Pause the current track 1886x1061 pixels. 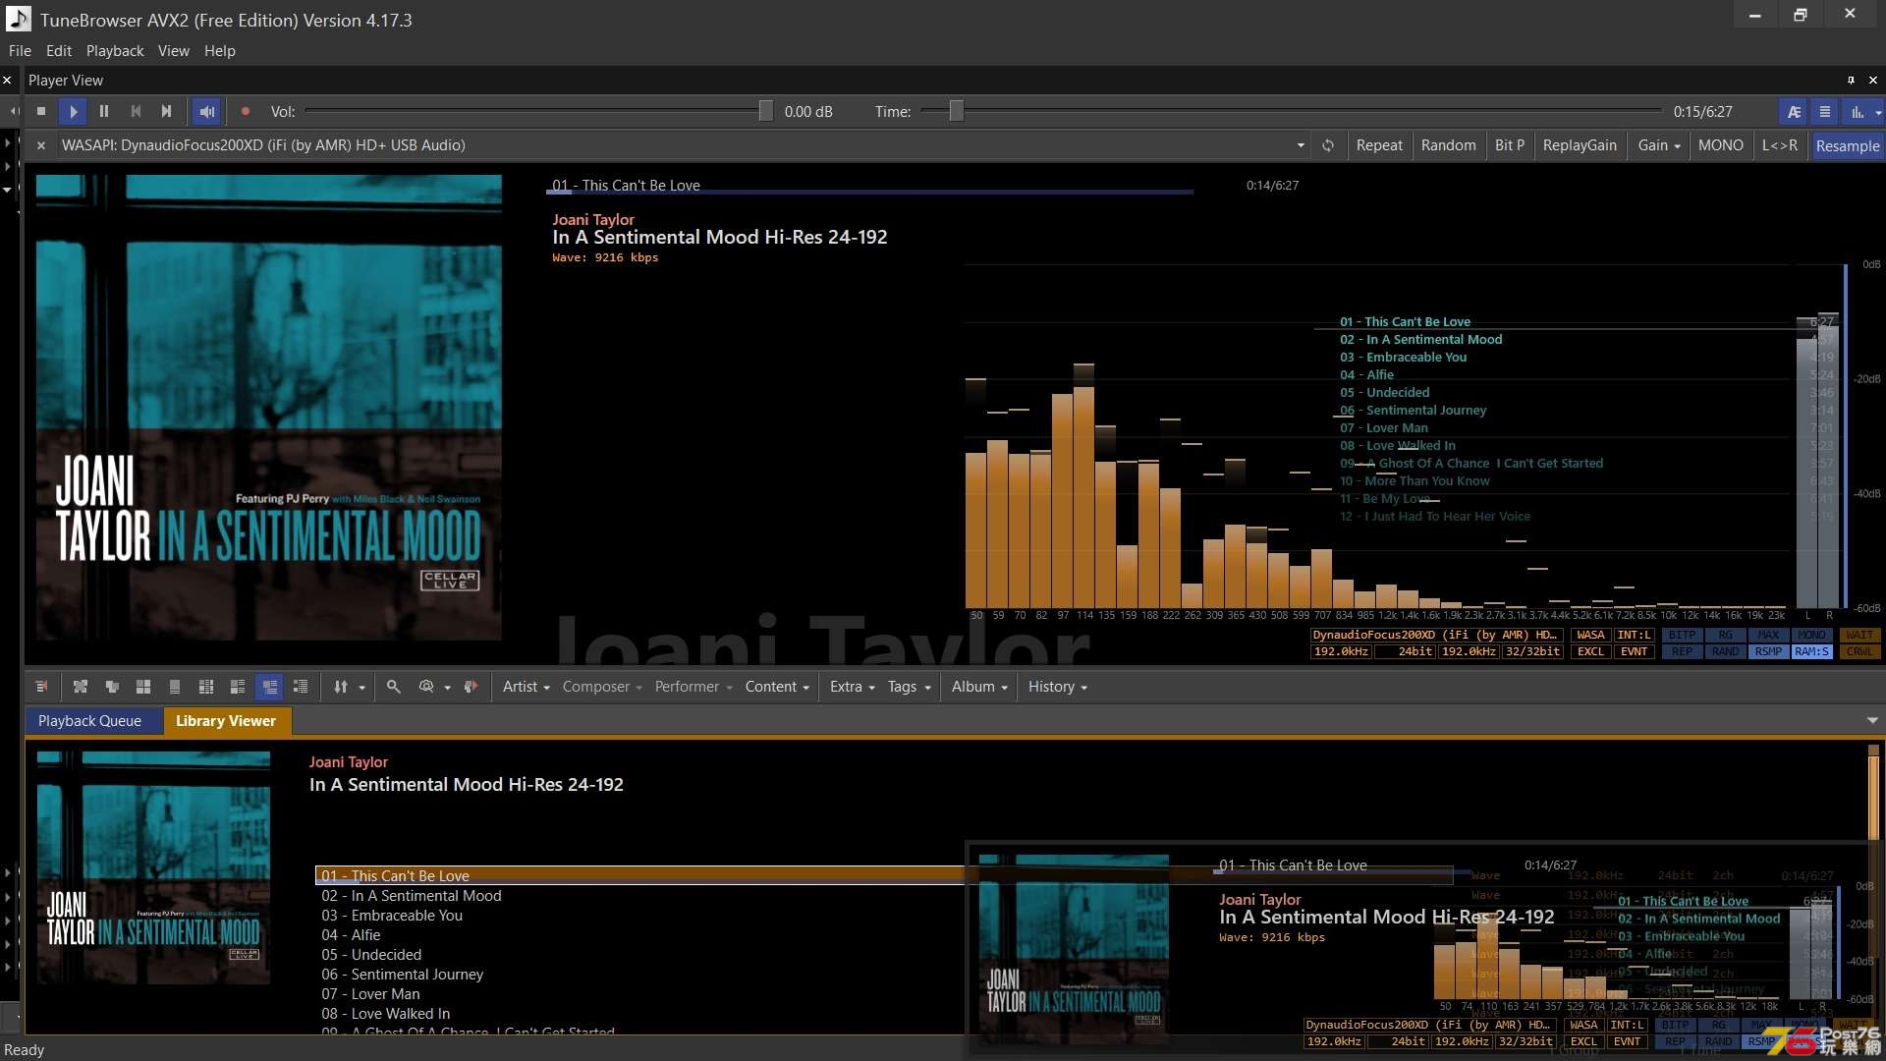point(104,111)
